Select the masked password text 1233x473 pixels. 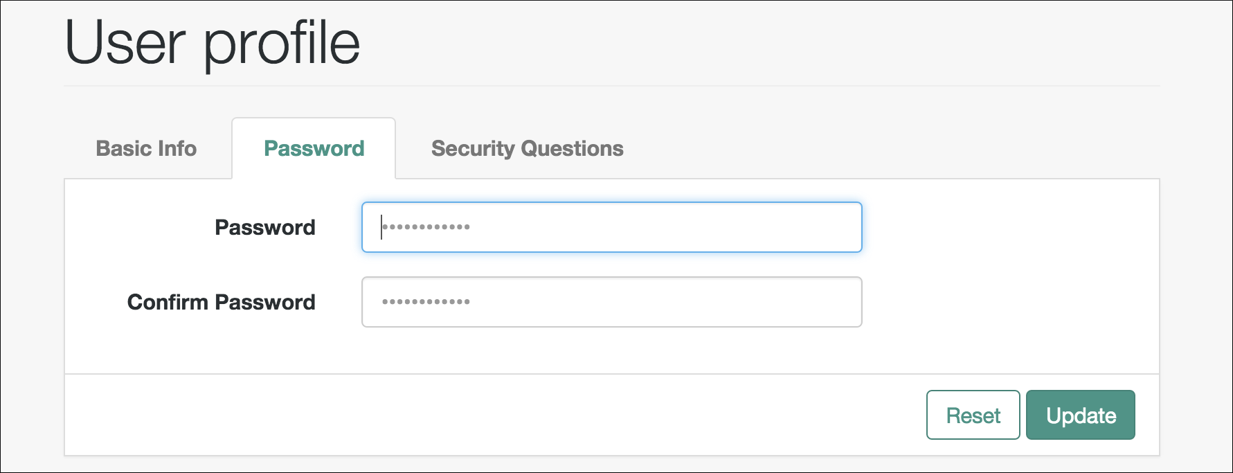pyautogui.click(x=425, y=226)
